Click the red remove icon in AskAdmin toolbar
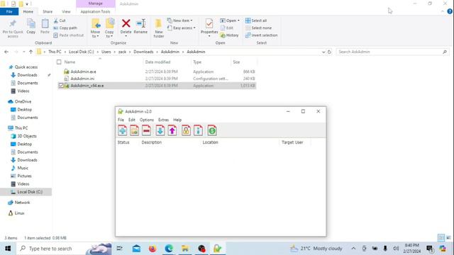The width and height of the screenshot is (454, 255). tap(147, 130)
